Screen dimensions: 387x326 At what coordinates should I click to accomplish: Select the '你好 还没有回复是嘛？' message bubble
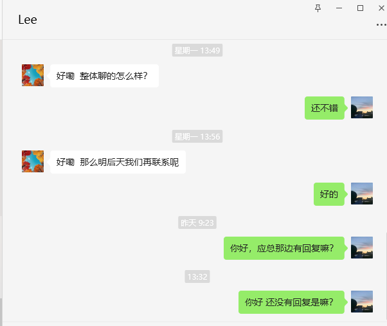[x=291, y=302]
